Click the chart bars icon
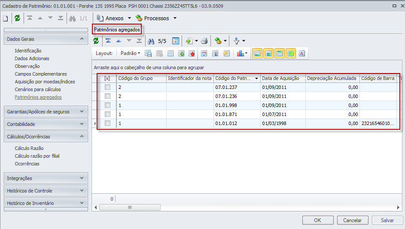 point(240,53)
